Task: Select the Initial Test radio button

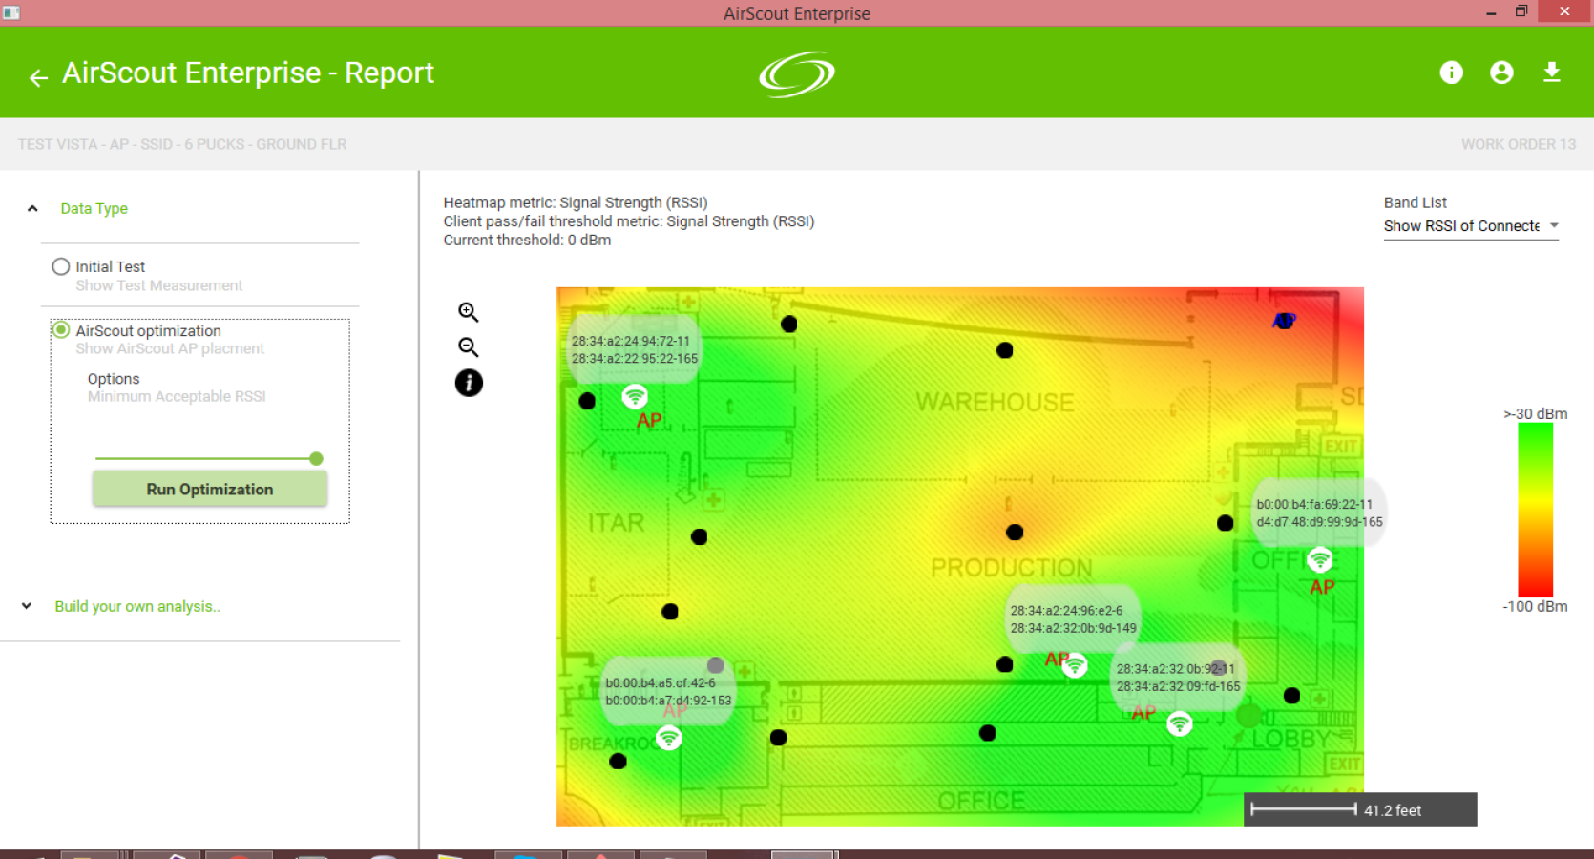Action: [61, 266]
